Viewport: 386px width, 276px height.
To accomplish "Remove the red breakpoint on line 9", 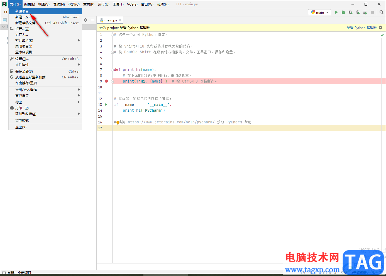I will click(106, 81).
